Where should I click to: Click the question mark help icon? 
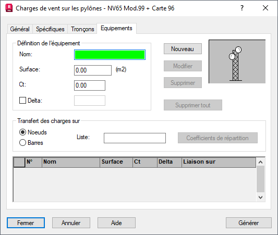click(x=242, y=8)
